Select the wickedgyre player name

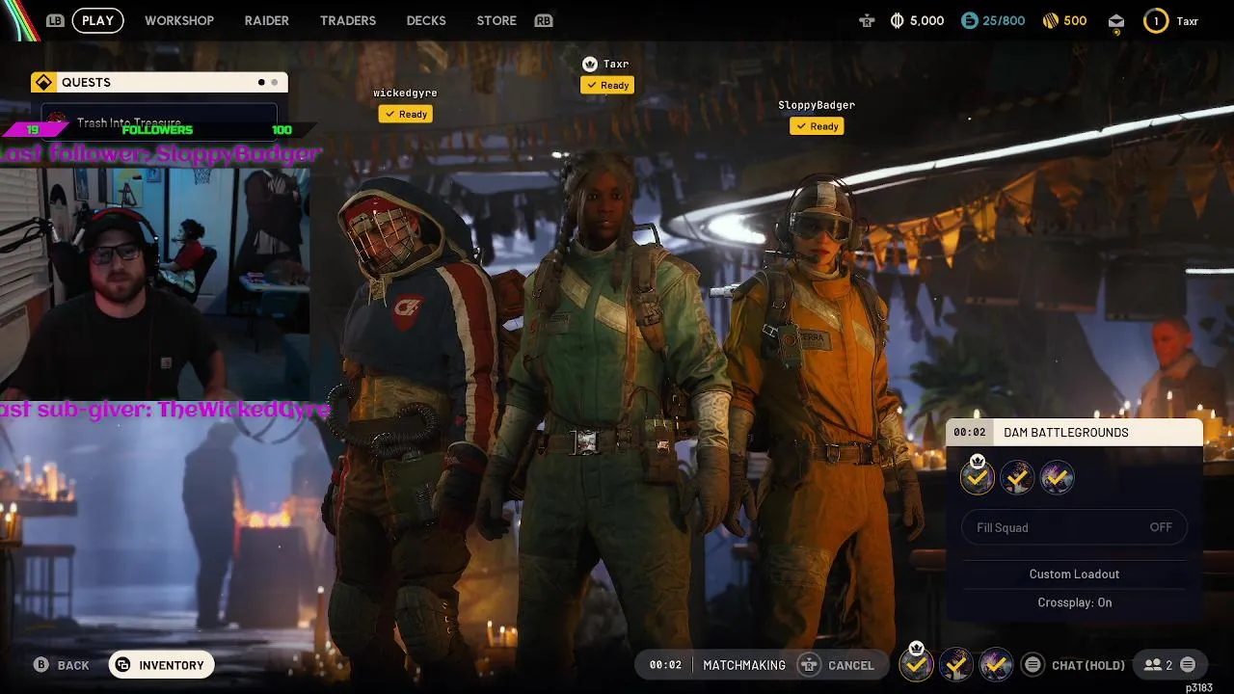click(405, 93)
